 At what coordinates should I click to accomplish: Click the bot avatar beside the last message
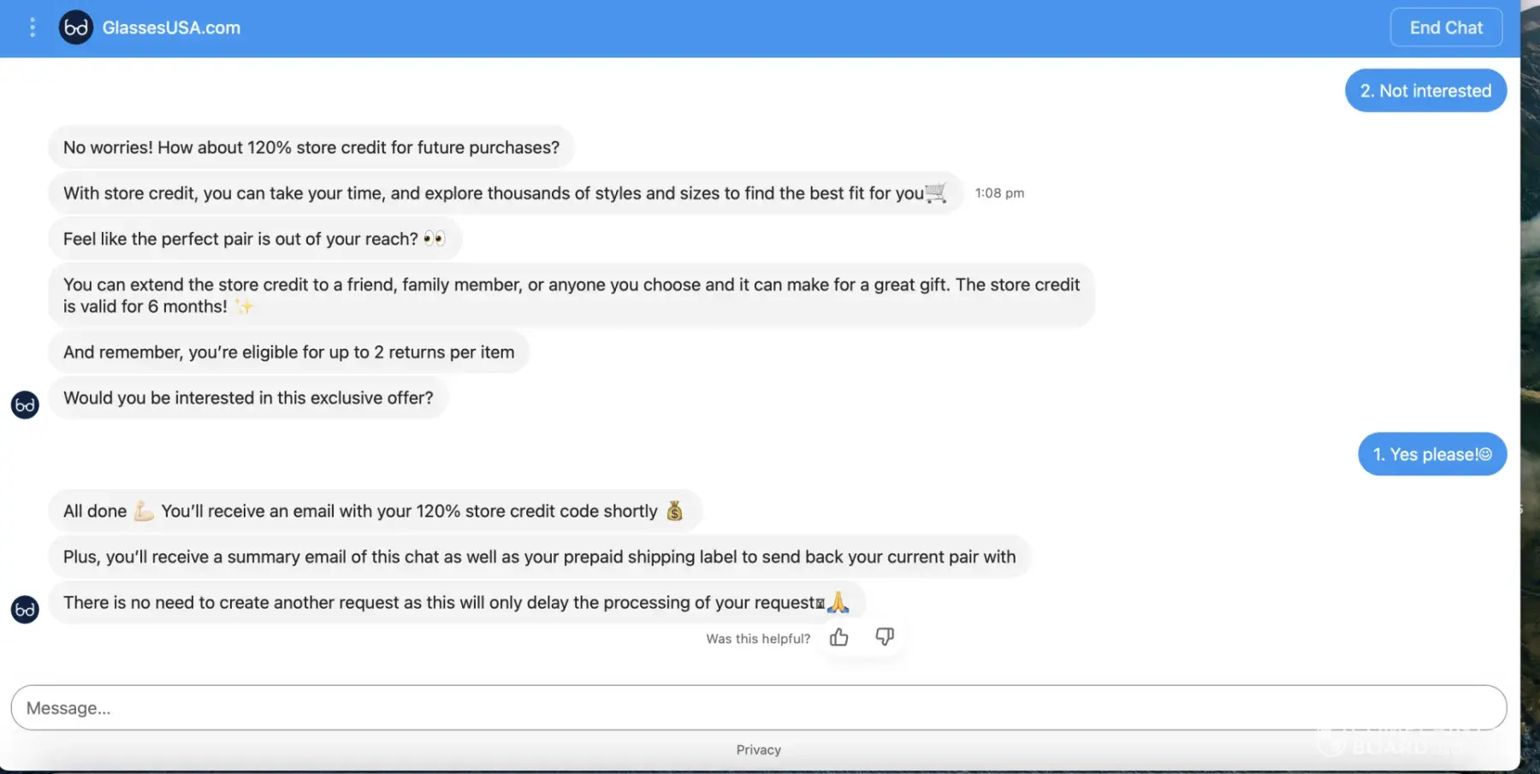[25, 609]
